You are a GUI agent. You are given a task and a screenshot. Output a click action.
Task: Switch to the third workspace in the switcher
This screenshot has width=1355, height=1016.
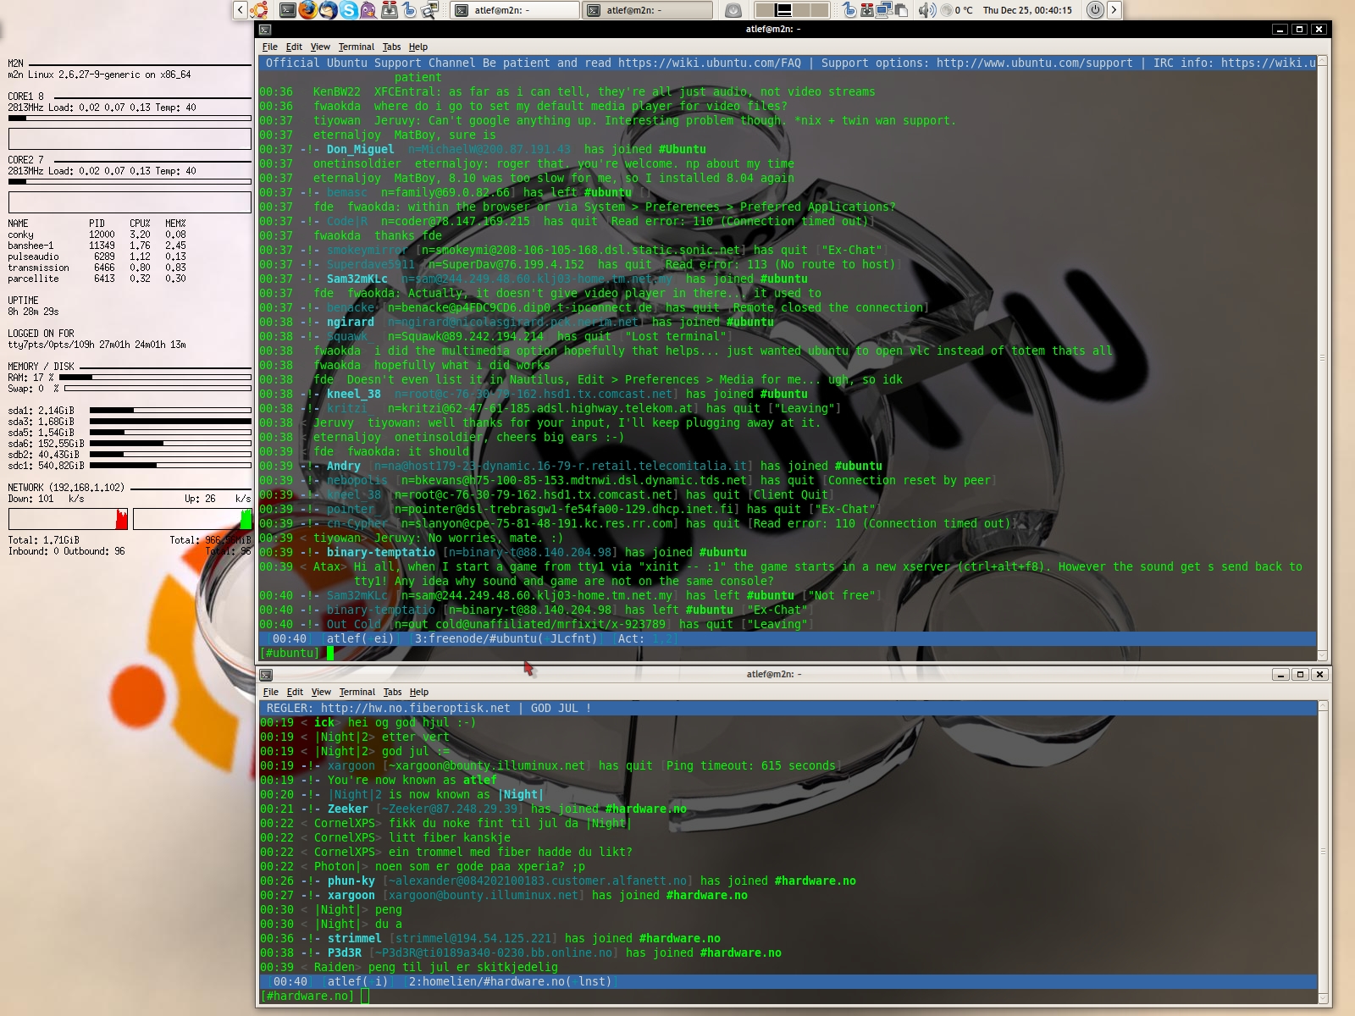tap(802, 10)
